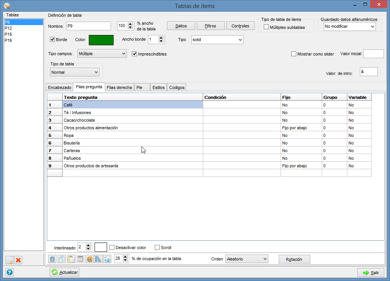The width and height of the screenshot is (390, 281).
Task: Click the Variable column header
Action: tap(359, 97)
